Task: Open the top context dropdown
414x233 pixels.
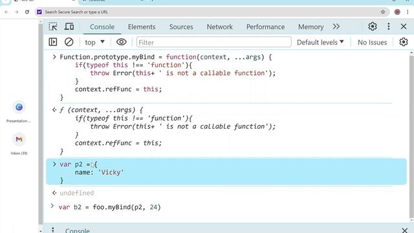Action: point(94,42)
